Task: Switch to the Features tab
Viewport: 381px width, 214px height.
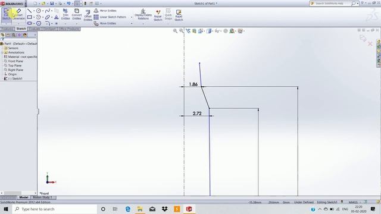Action: coord(7,29)
